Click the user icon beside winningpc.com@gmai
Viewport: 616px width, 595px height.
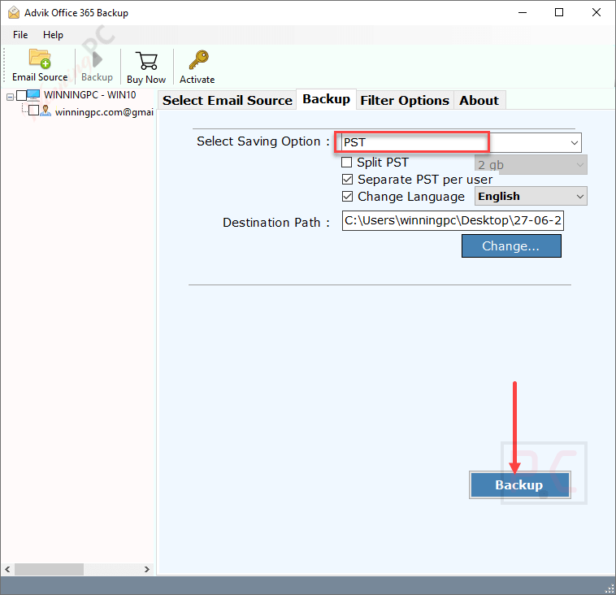(46, 111)
